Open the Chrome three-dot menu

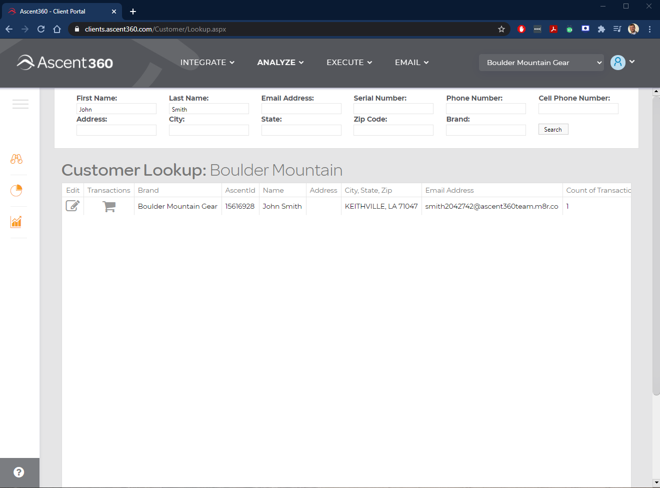(x=649, y=29)
